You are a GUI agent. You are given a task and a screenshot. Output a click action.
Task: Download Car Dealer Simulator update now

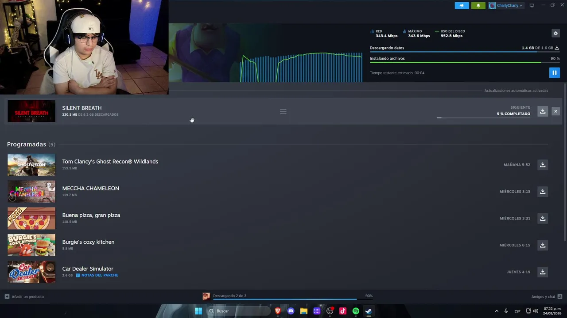point(543,272)
